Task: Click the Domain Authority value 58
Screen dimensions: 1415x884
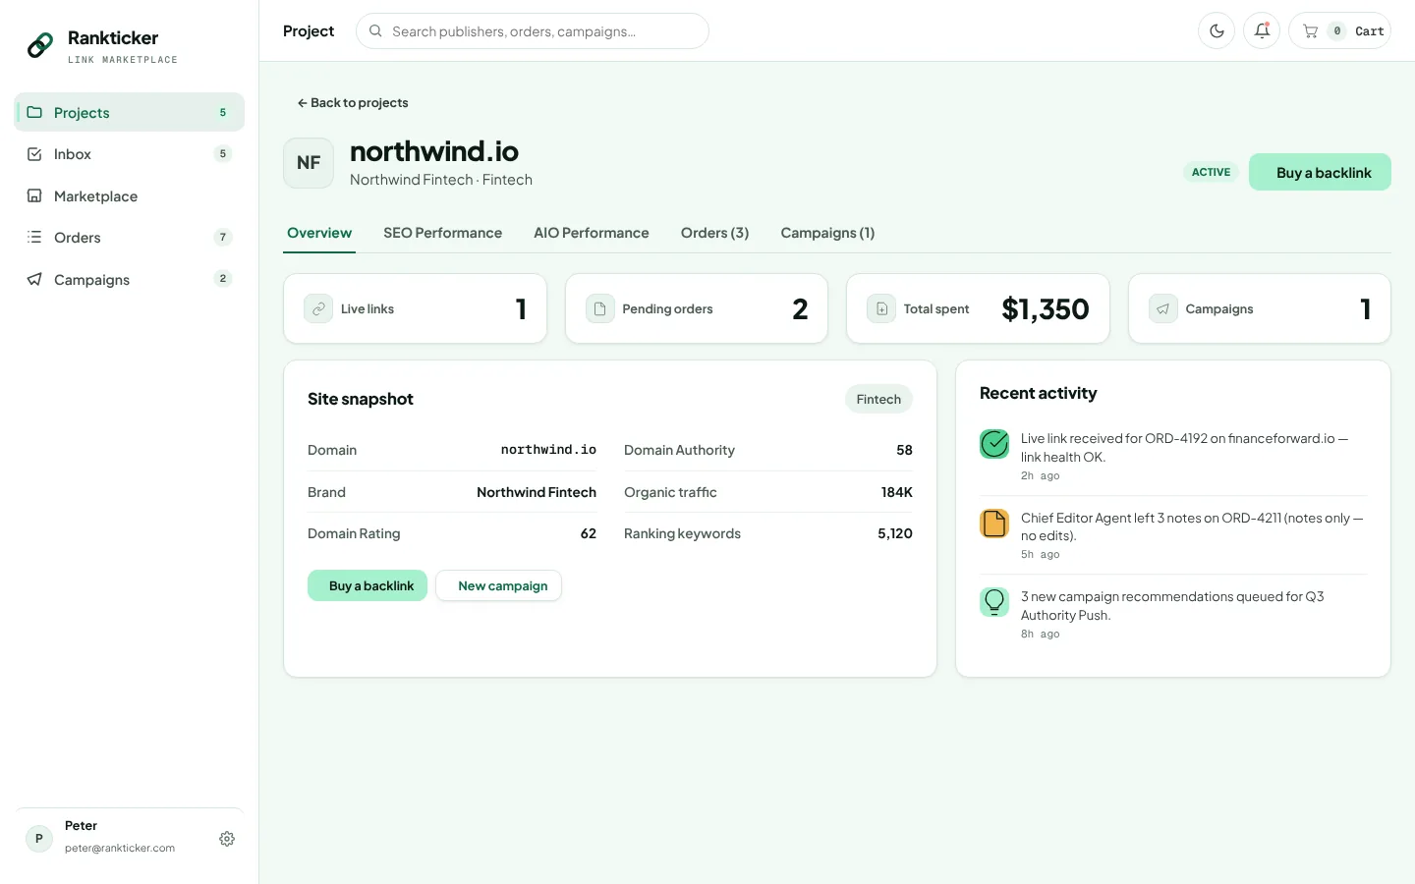Action: click(x=904, y=450)
